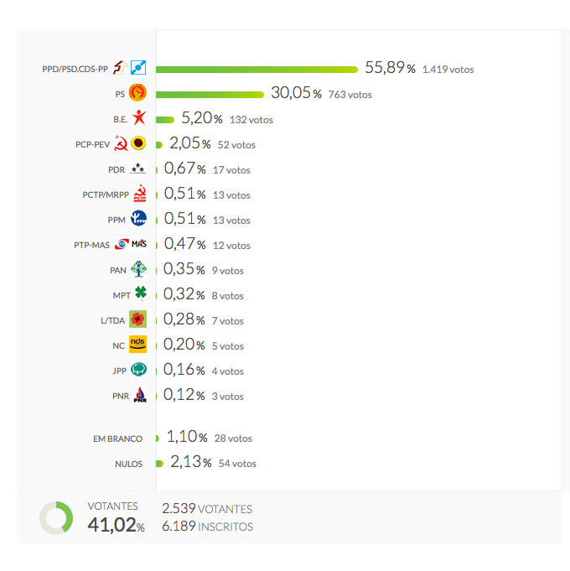The width and height of the screenshot is (570, 571).
Task: Click the PAN tree logo
Action: 138,269
